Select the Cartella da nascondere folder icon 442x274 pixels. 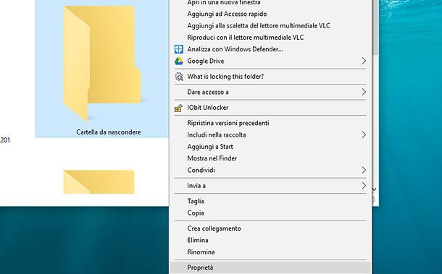[102, 64]
